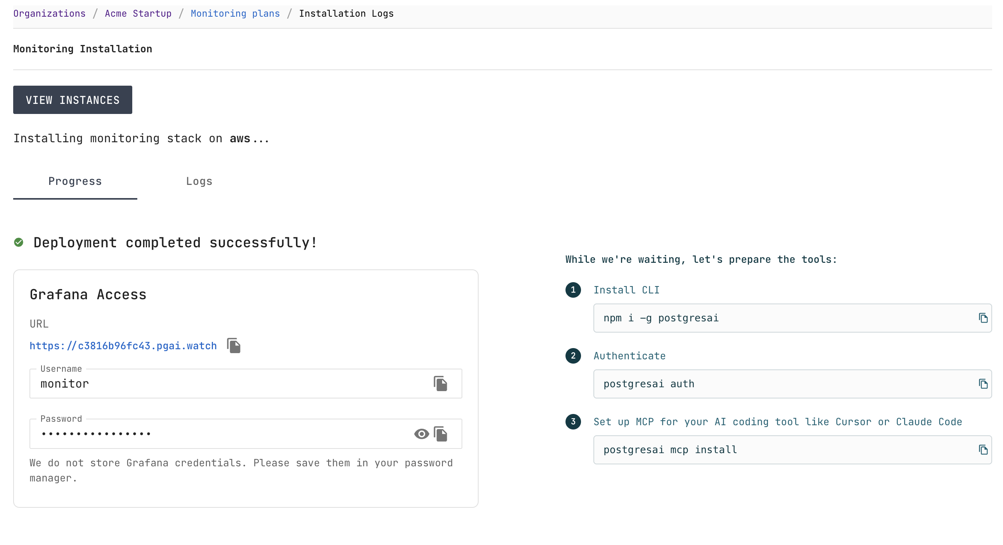1003x545 pixels.
Task: Switch to the Logs tab
Action: [x=199, y=181]
